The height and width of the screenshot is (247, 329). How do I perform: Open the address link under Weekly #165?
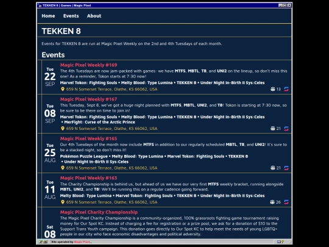[111, 168]
